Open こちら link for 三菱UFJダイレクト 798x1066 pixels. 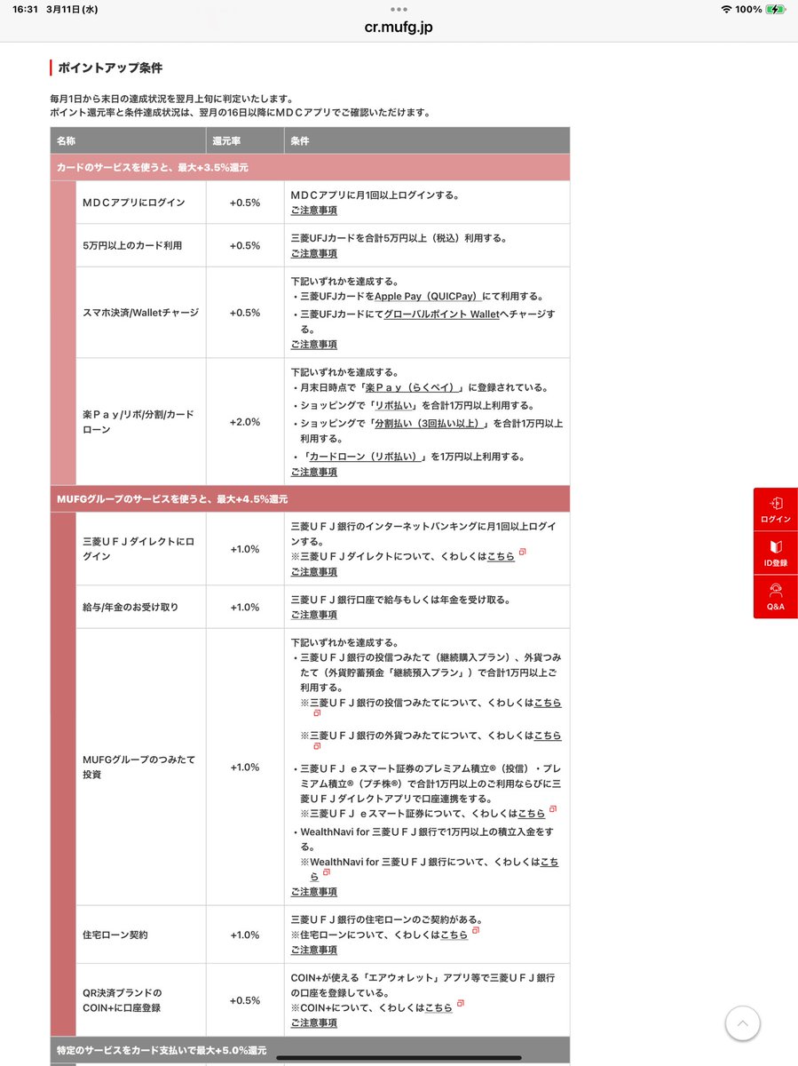tap(501, 556)
